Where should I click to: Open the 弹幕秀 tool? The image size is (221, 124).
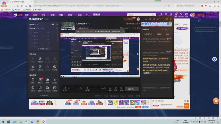pos(33,89)
